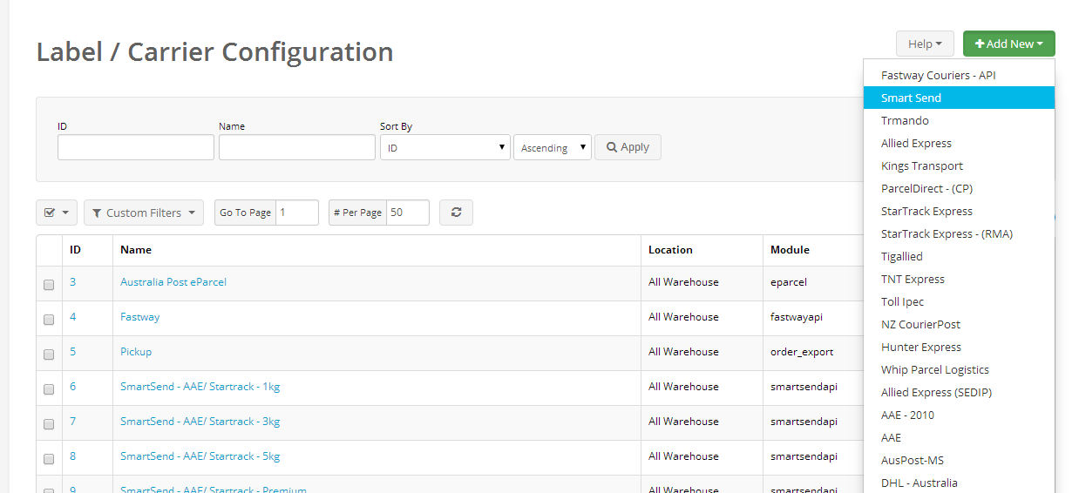Click the Go To Page number field

(x=297, y=213)
